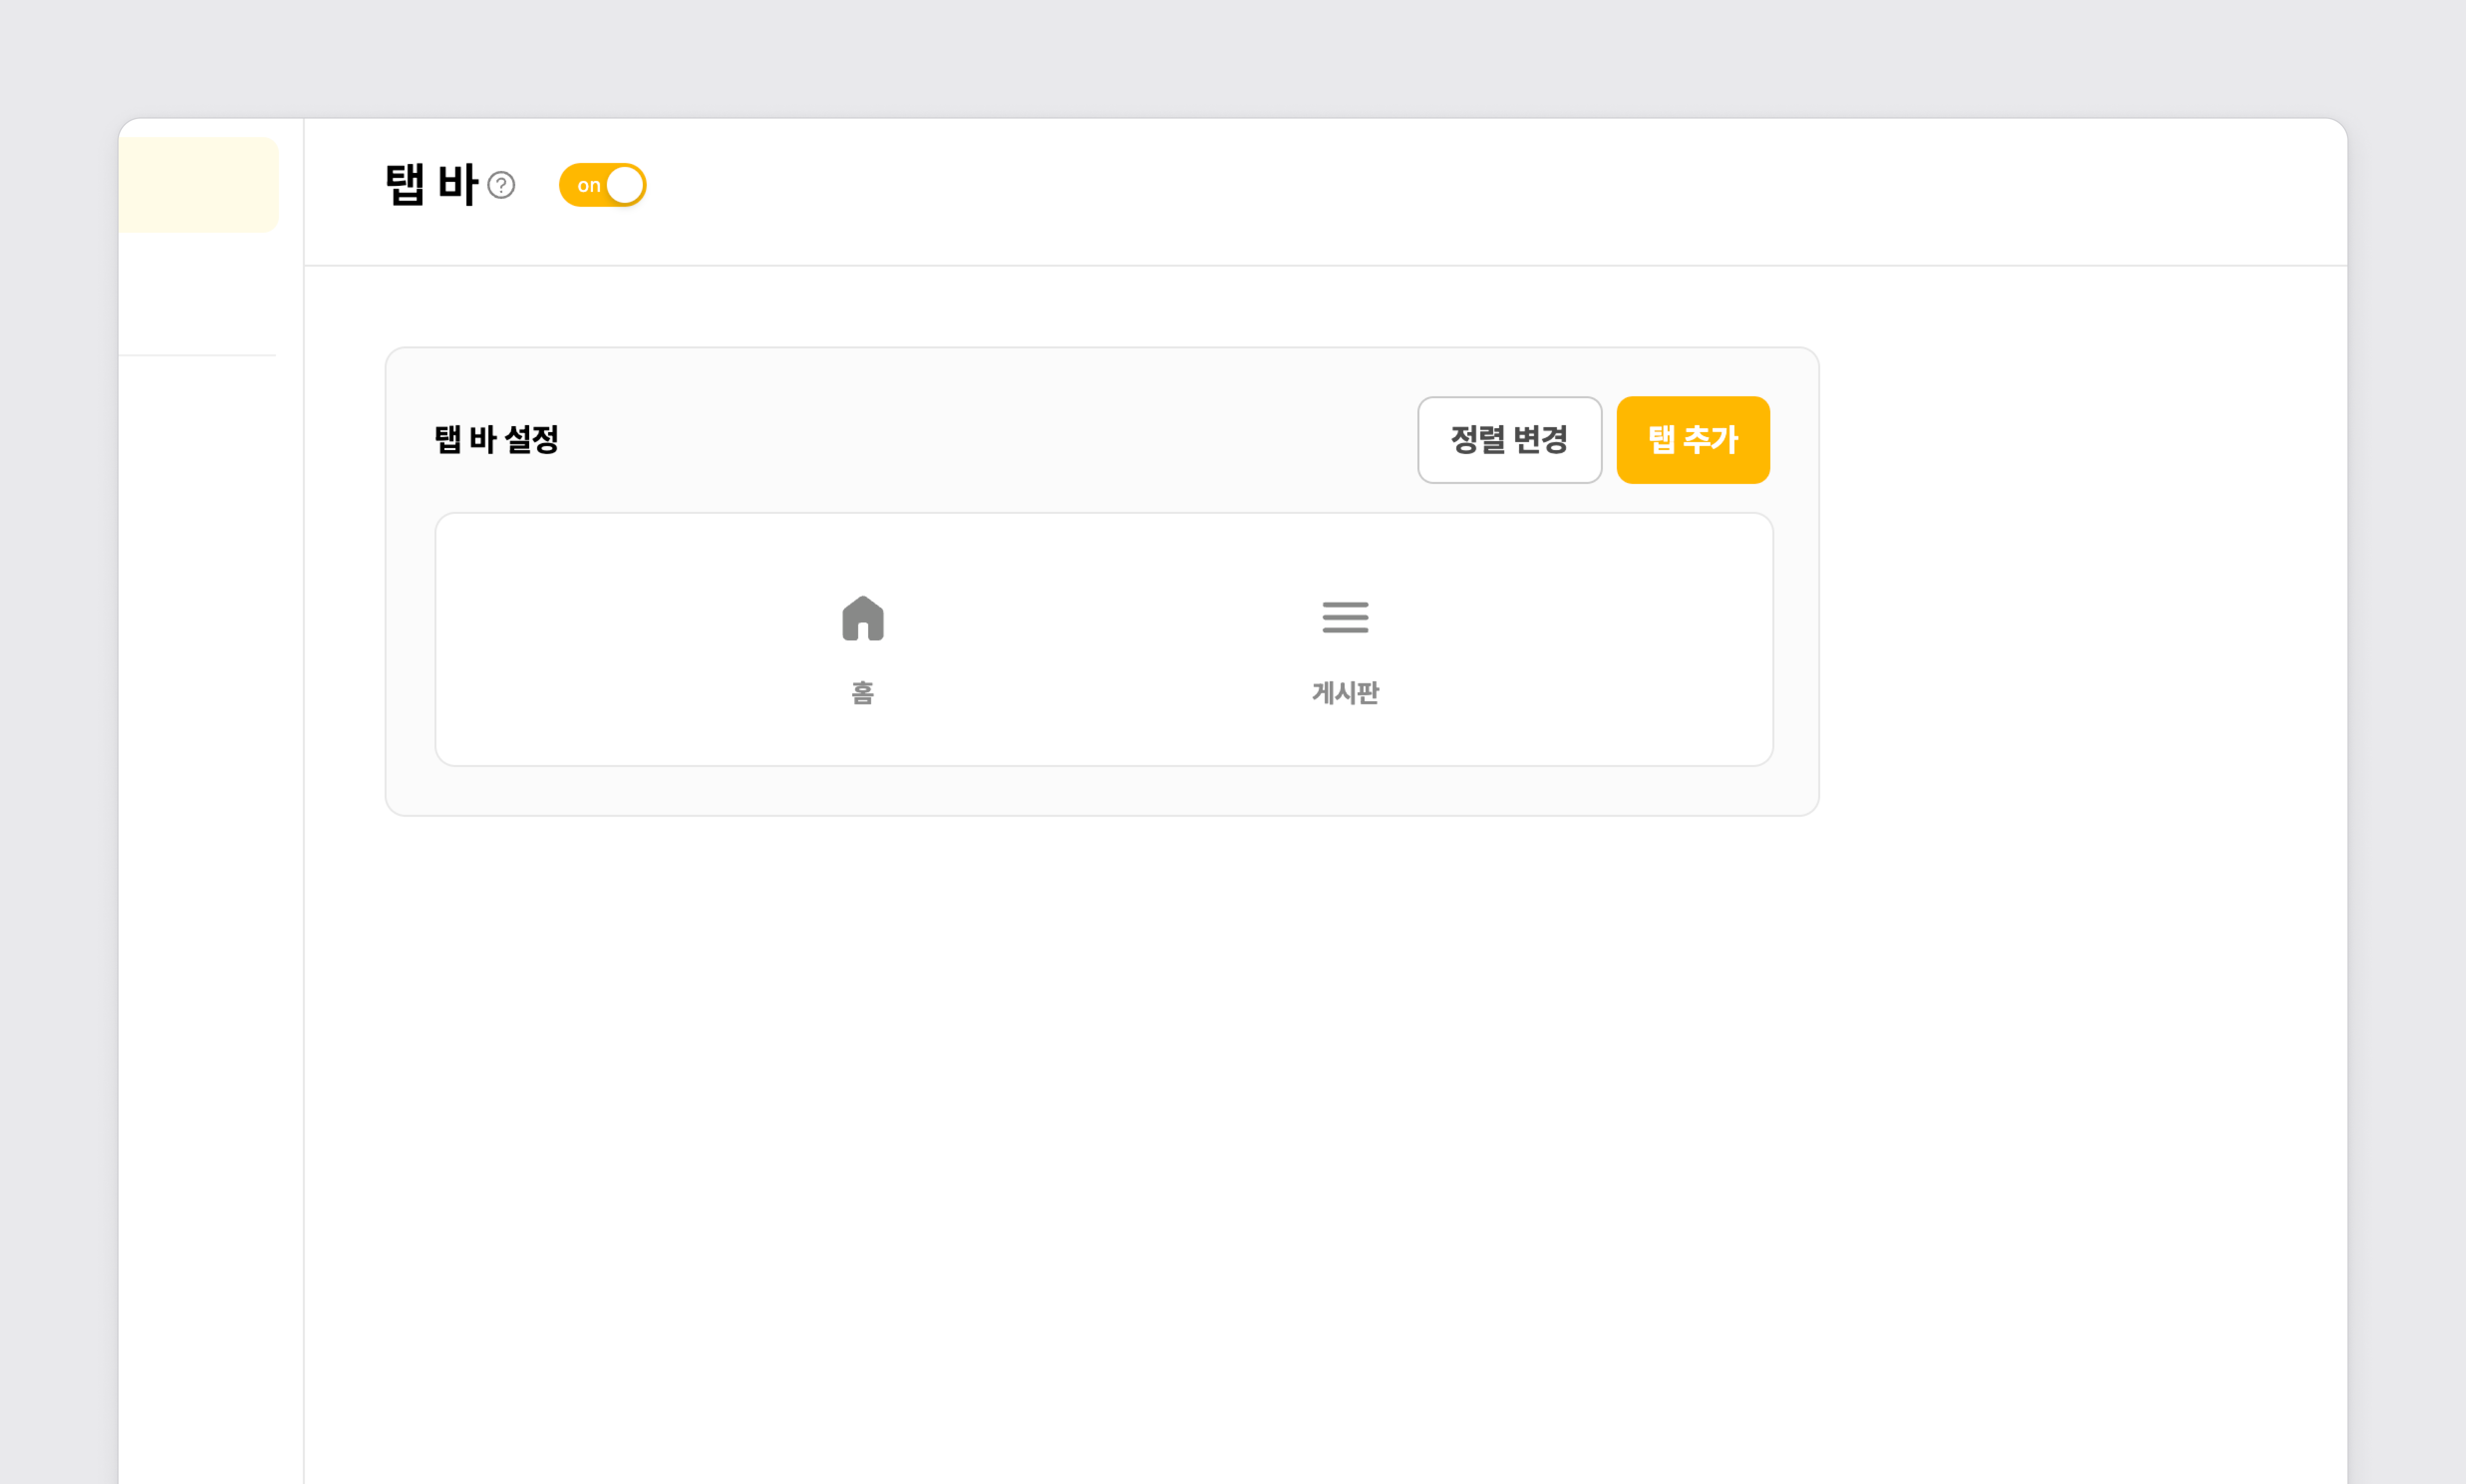Image resolution: width=2466 pixels, height=1484 pixels.
Task: Click the empty content area below settings card
Action: tap(1100, 1100)
